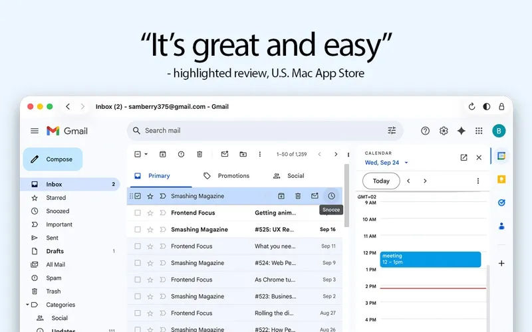
Task: Star the #523: Busines... email
Action: (150, 296)
